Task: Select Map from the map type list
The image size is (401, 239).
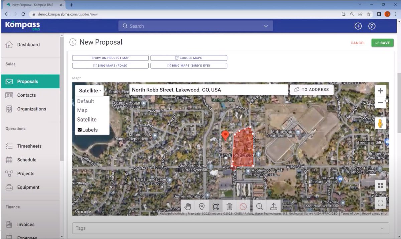Action: [x=82, y=110]
